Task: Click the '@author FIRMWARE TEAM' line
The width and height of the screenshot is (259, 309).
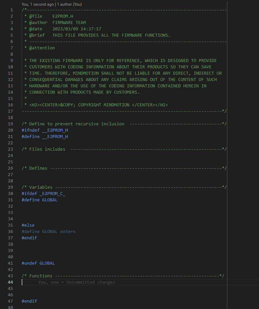Action: (x=55, y=22)
